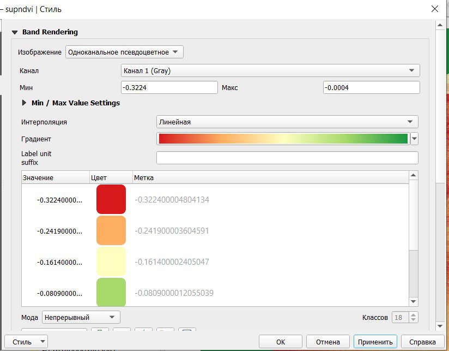This screenshot has height=351, width=449.
Task: Open the Стиль button menu
Action: 26,342
